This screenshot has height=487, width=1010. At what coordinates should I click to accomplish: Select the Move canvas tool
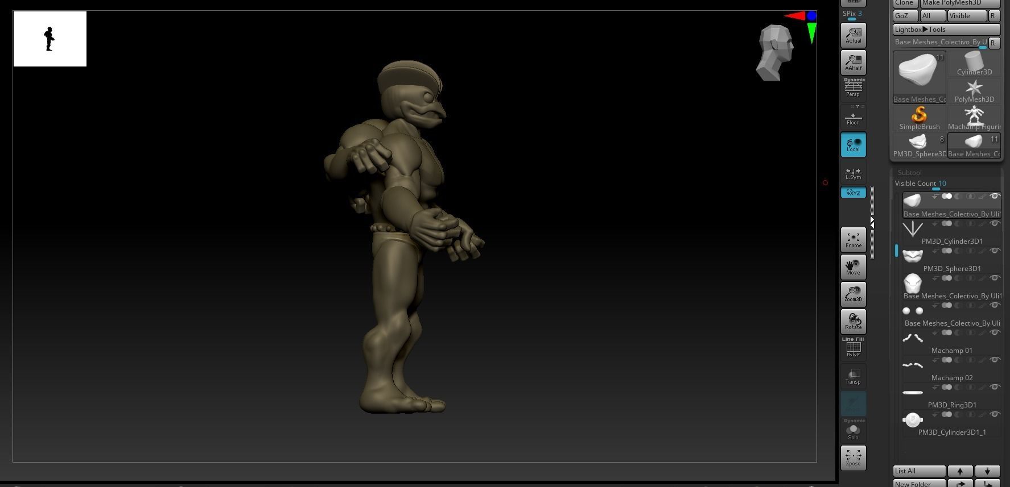853,267
